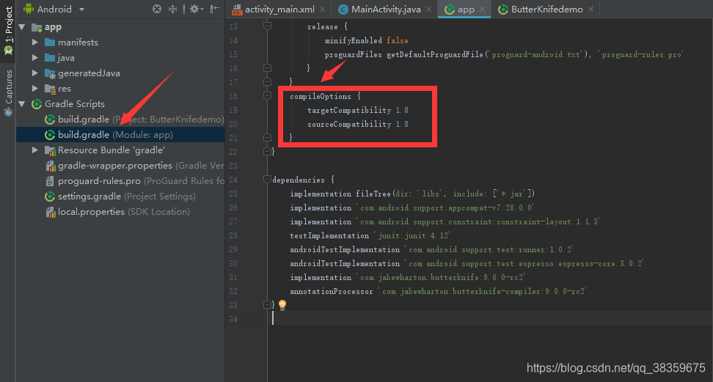Select the res folder row
The image size is (713, 382).
[120, 88]
